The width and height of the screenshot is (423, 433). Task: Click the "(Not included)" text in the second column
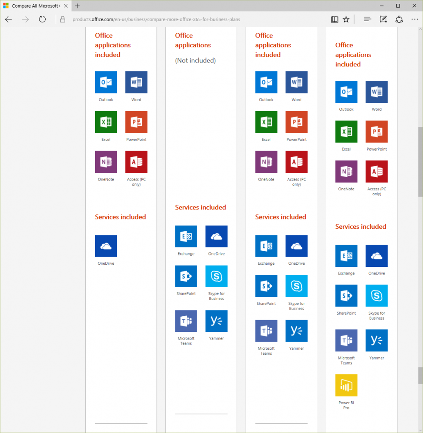point(195,60)
